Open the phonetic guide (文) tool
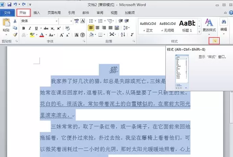233x157 pixels. [76, 21]
